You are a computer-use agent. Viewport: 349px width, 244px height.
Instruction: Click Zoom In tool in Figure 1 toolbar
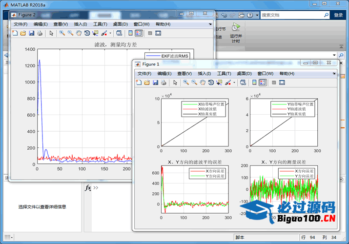pos(186,82)
